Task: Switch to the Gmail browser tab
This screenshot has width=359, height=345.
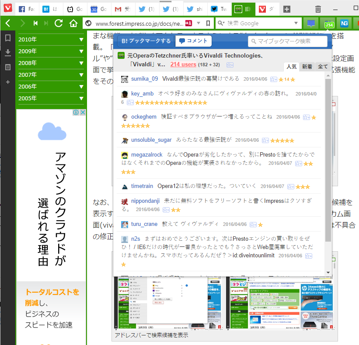Action: coord(123,9)
